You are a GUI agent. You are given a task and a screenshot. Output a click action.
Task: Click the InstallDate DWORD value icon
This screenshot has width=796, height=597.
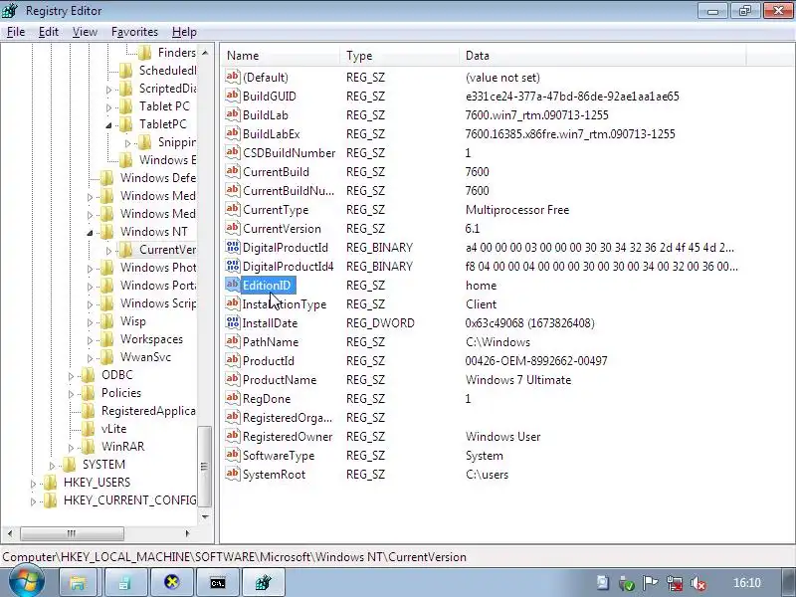233,322
